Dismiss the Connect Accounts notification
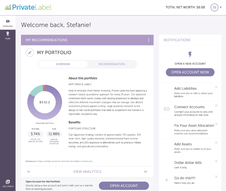The height and width of the screenshot is (191, 226). 216,106
